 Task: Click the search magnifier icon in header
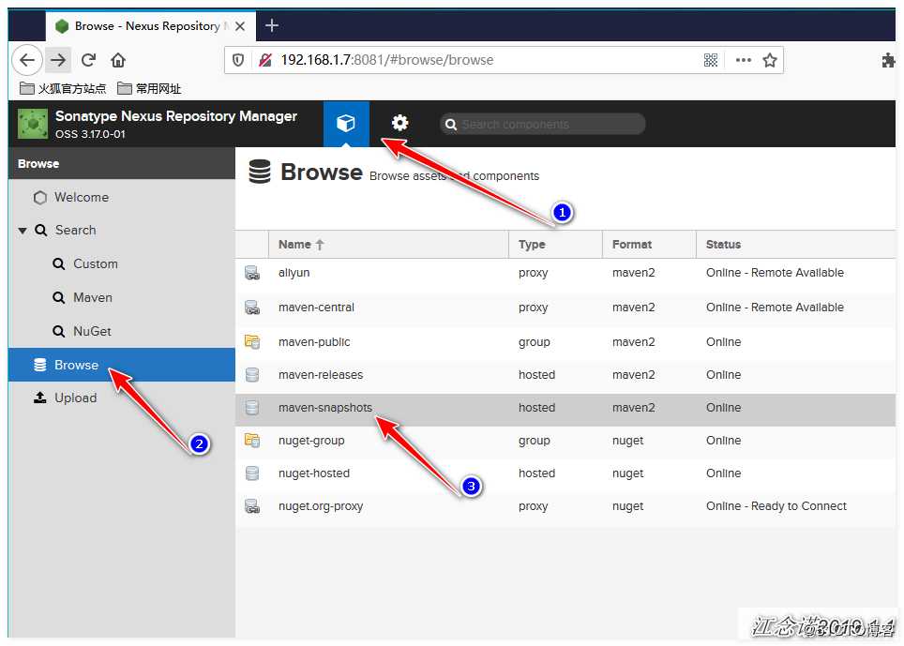(x=451, y=125)
